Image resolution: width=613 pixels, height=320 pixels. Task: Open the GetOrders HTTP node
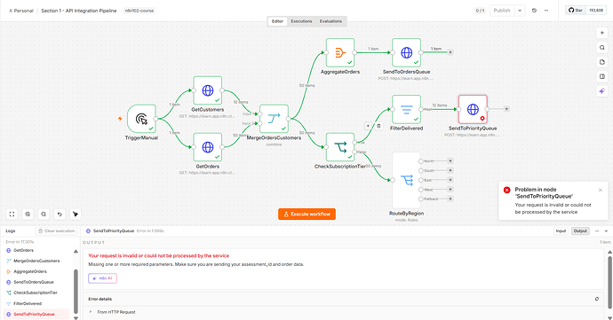click(208, 147)
